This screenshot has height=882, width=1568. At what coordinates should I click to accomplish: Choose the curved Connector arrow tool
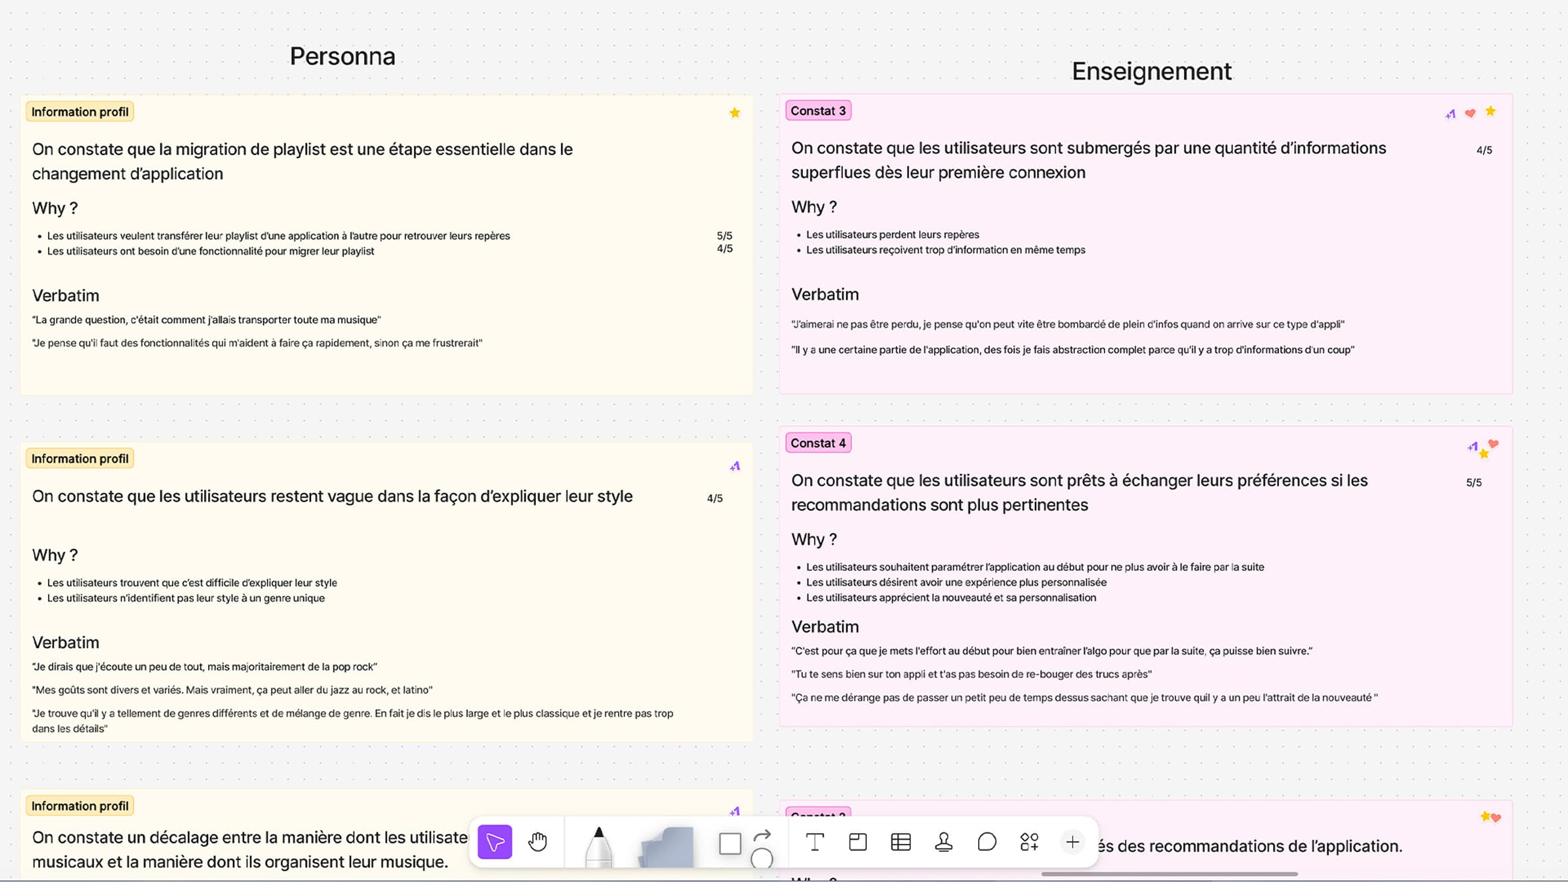point(763,835)
